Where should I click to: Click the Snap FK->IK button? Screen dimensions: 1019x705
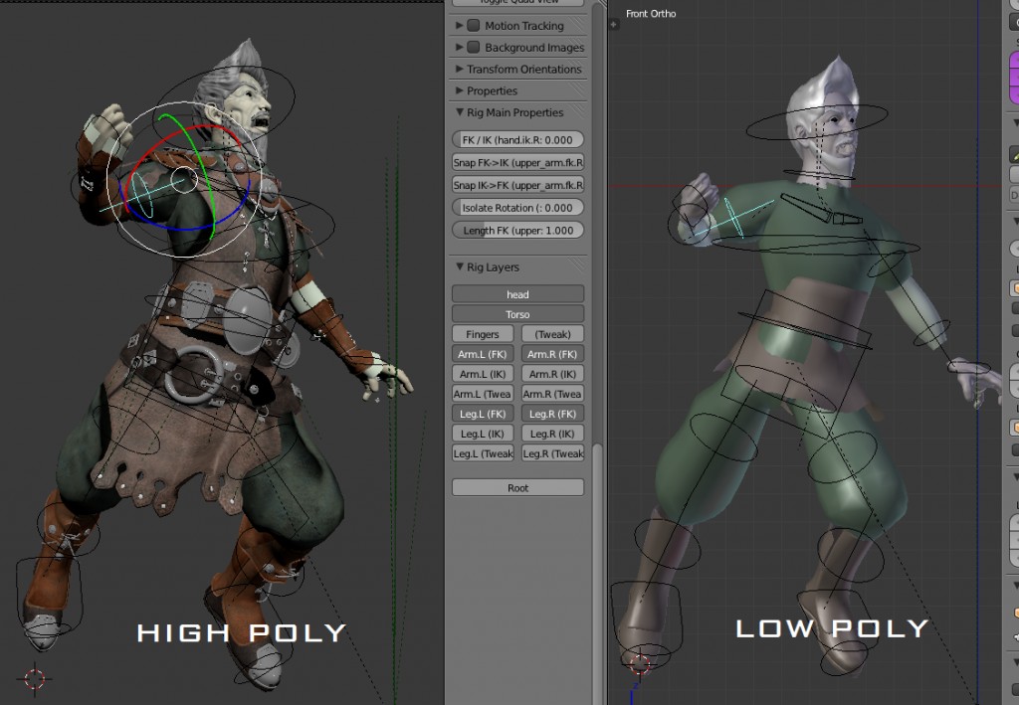[517, 161]
